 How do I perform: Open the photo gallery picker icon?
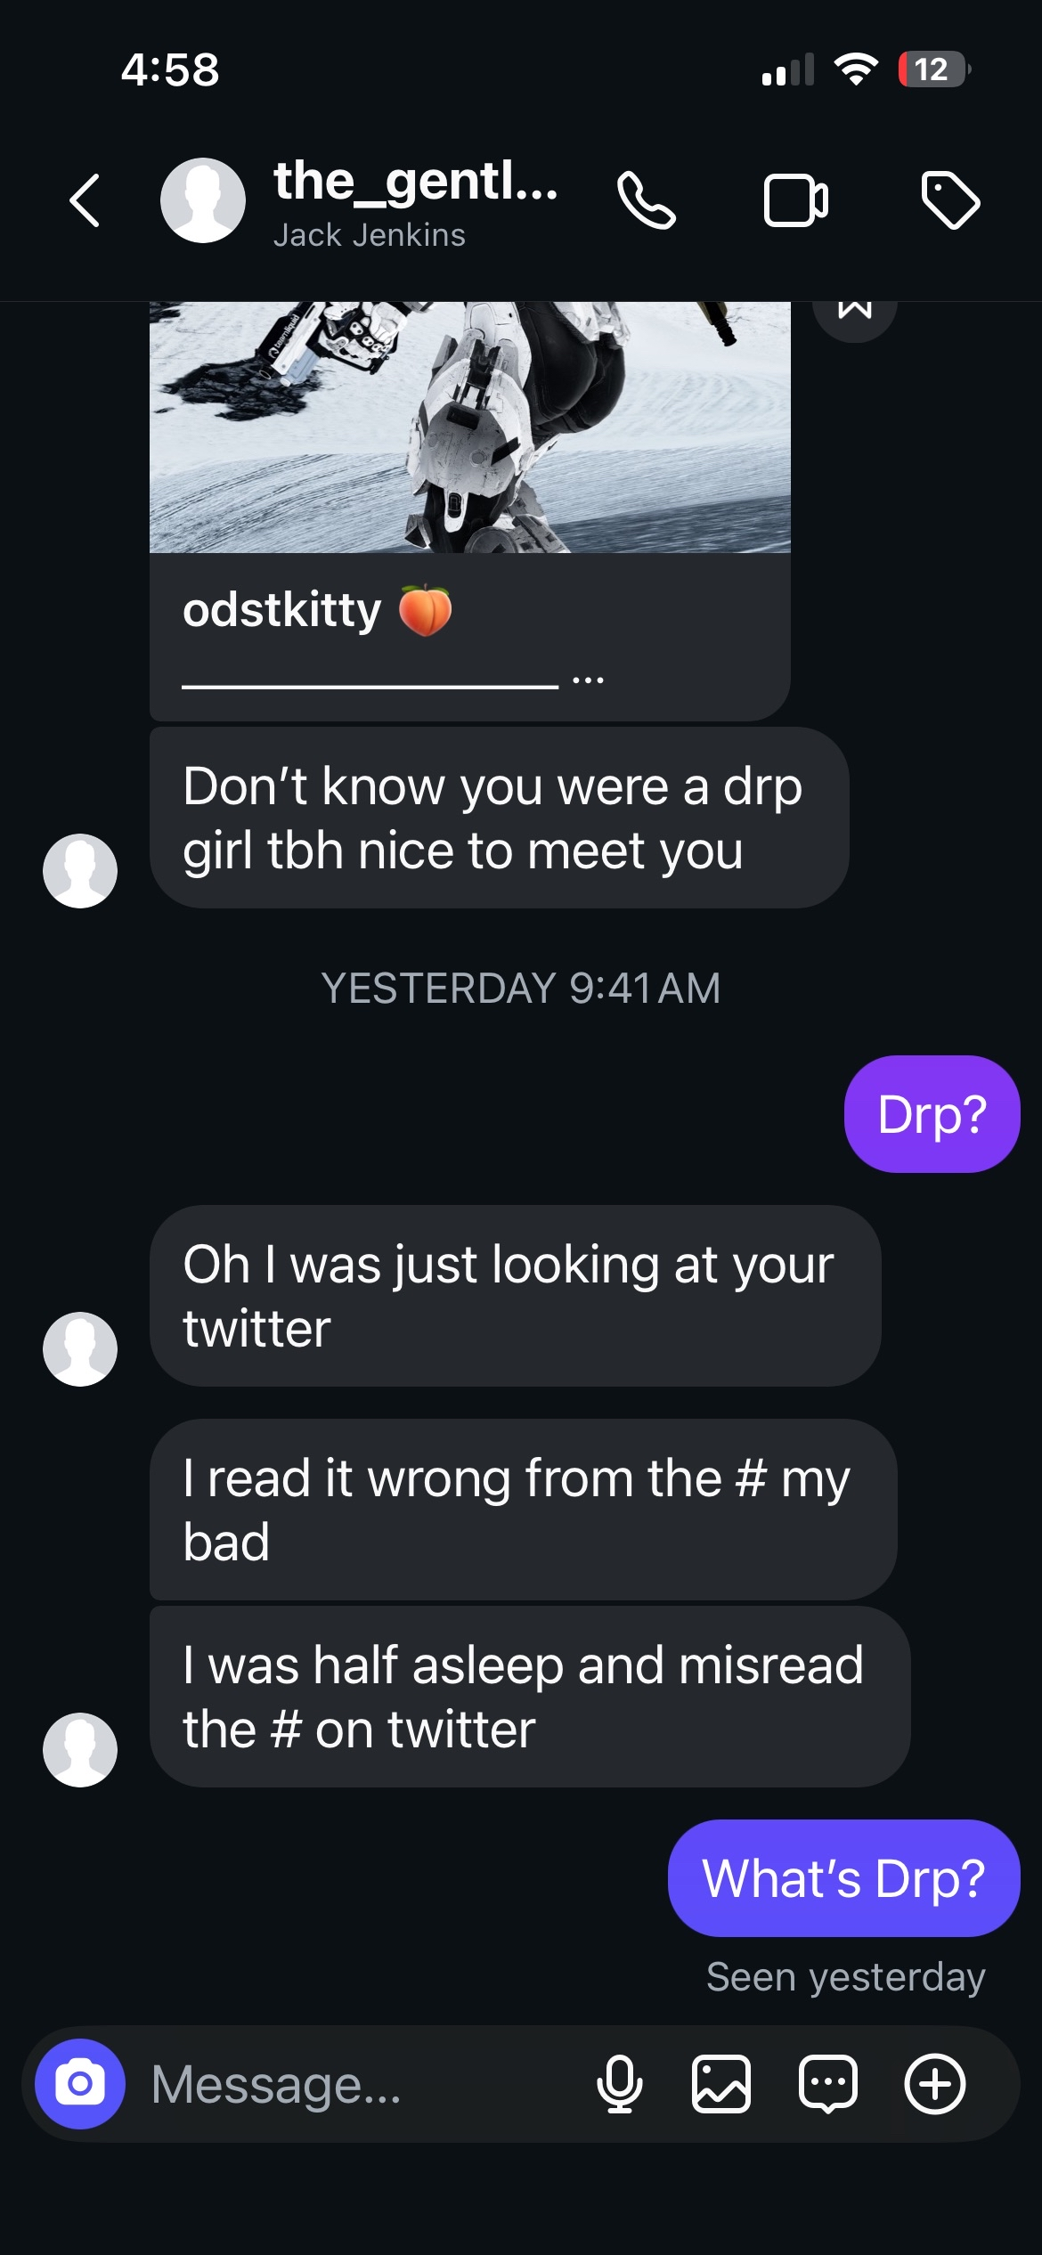click(x=721, y=2084)
